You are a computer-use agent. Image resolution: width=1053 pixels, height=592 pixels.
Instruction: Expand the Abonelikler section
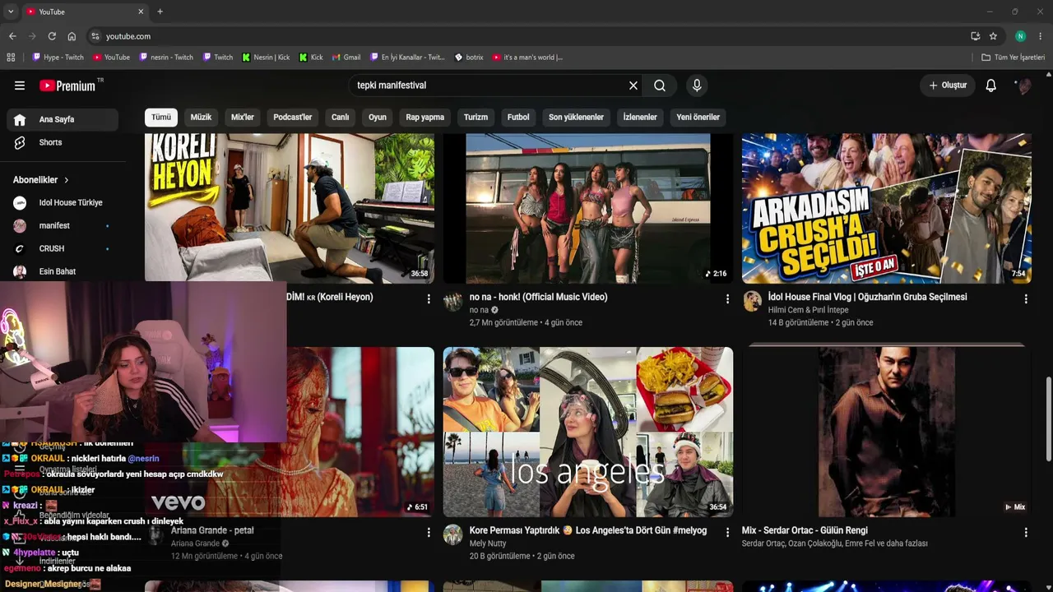point(41,180)
